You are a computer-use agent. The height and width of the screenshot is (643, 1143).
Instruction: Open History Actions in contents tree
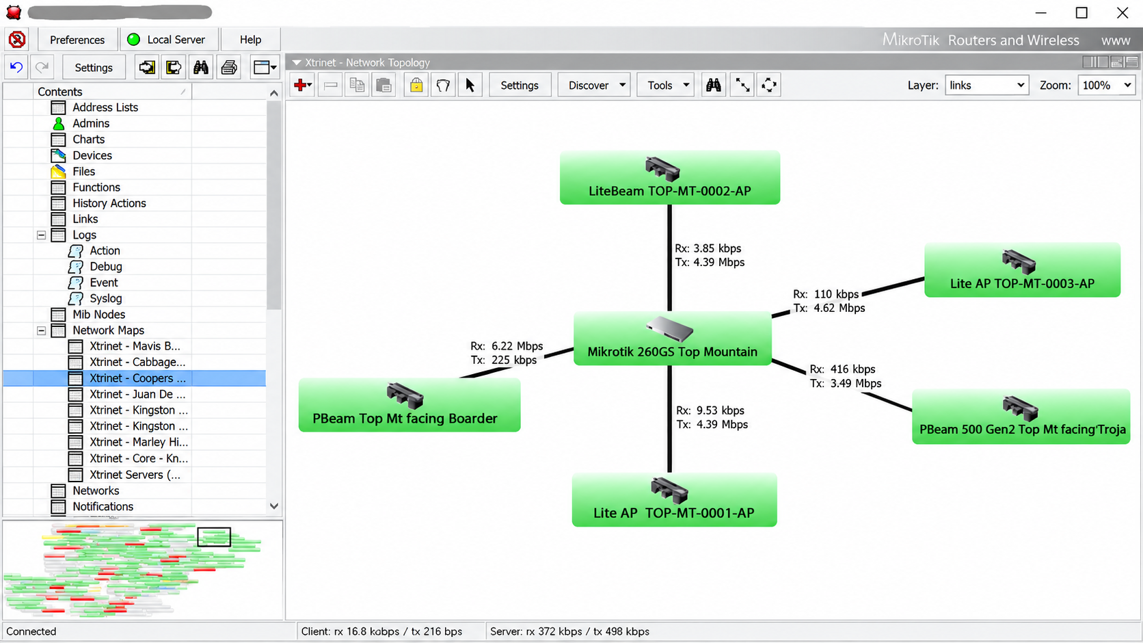click(109, 203)
